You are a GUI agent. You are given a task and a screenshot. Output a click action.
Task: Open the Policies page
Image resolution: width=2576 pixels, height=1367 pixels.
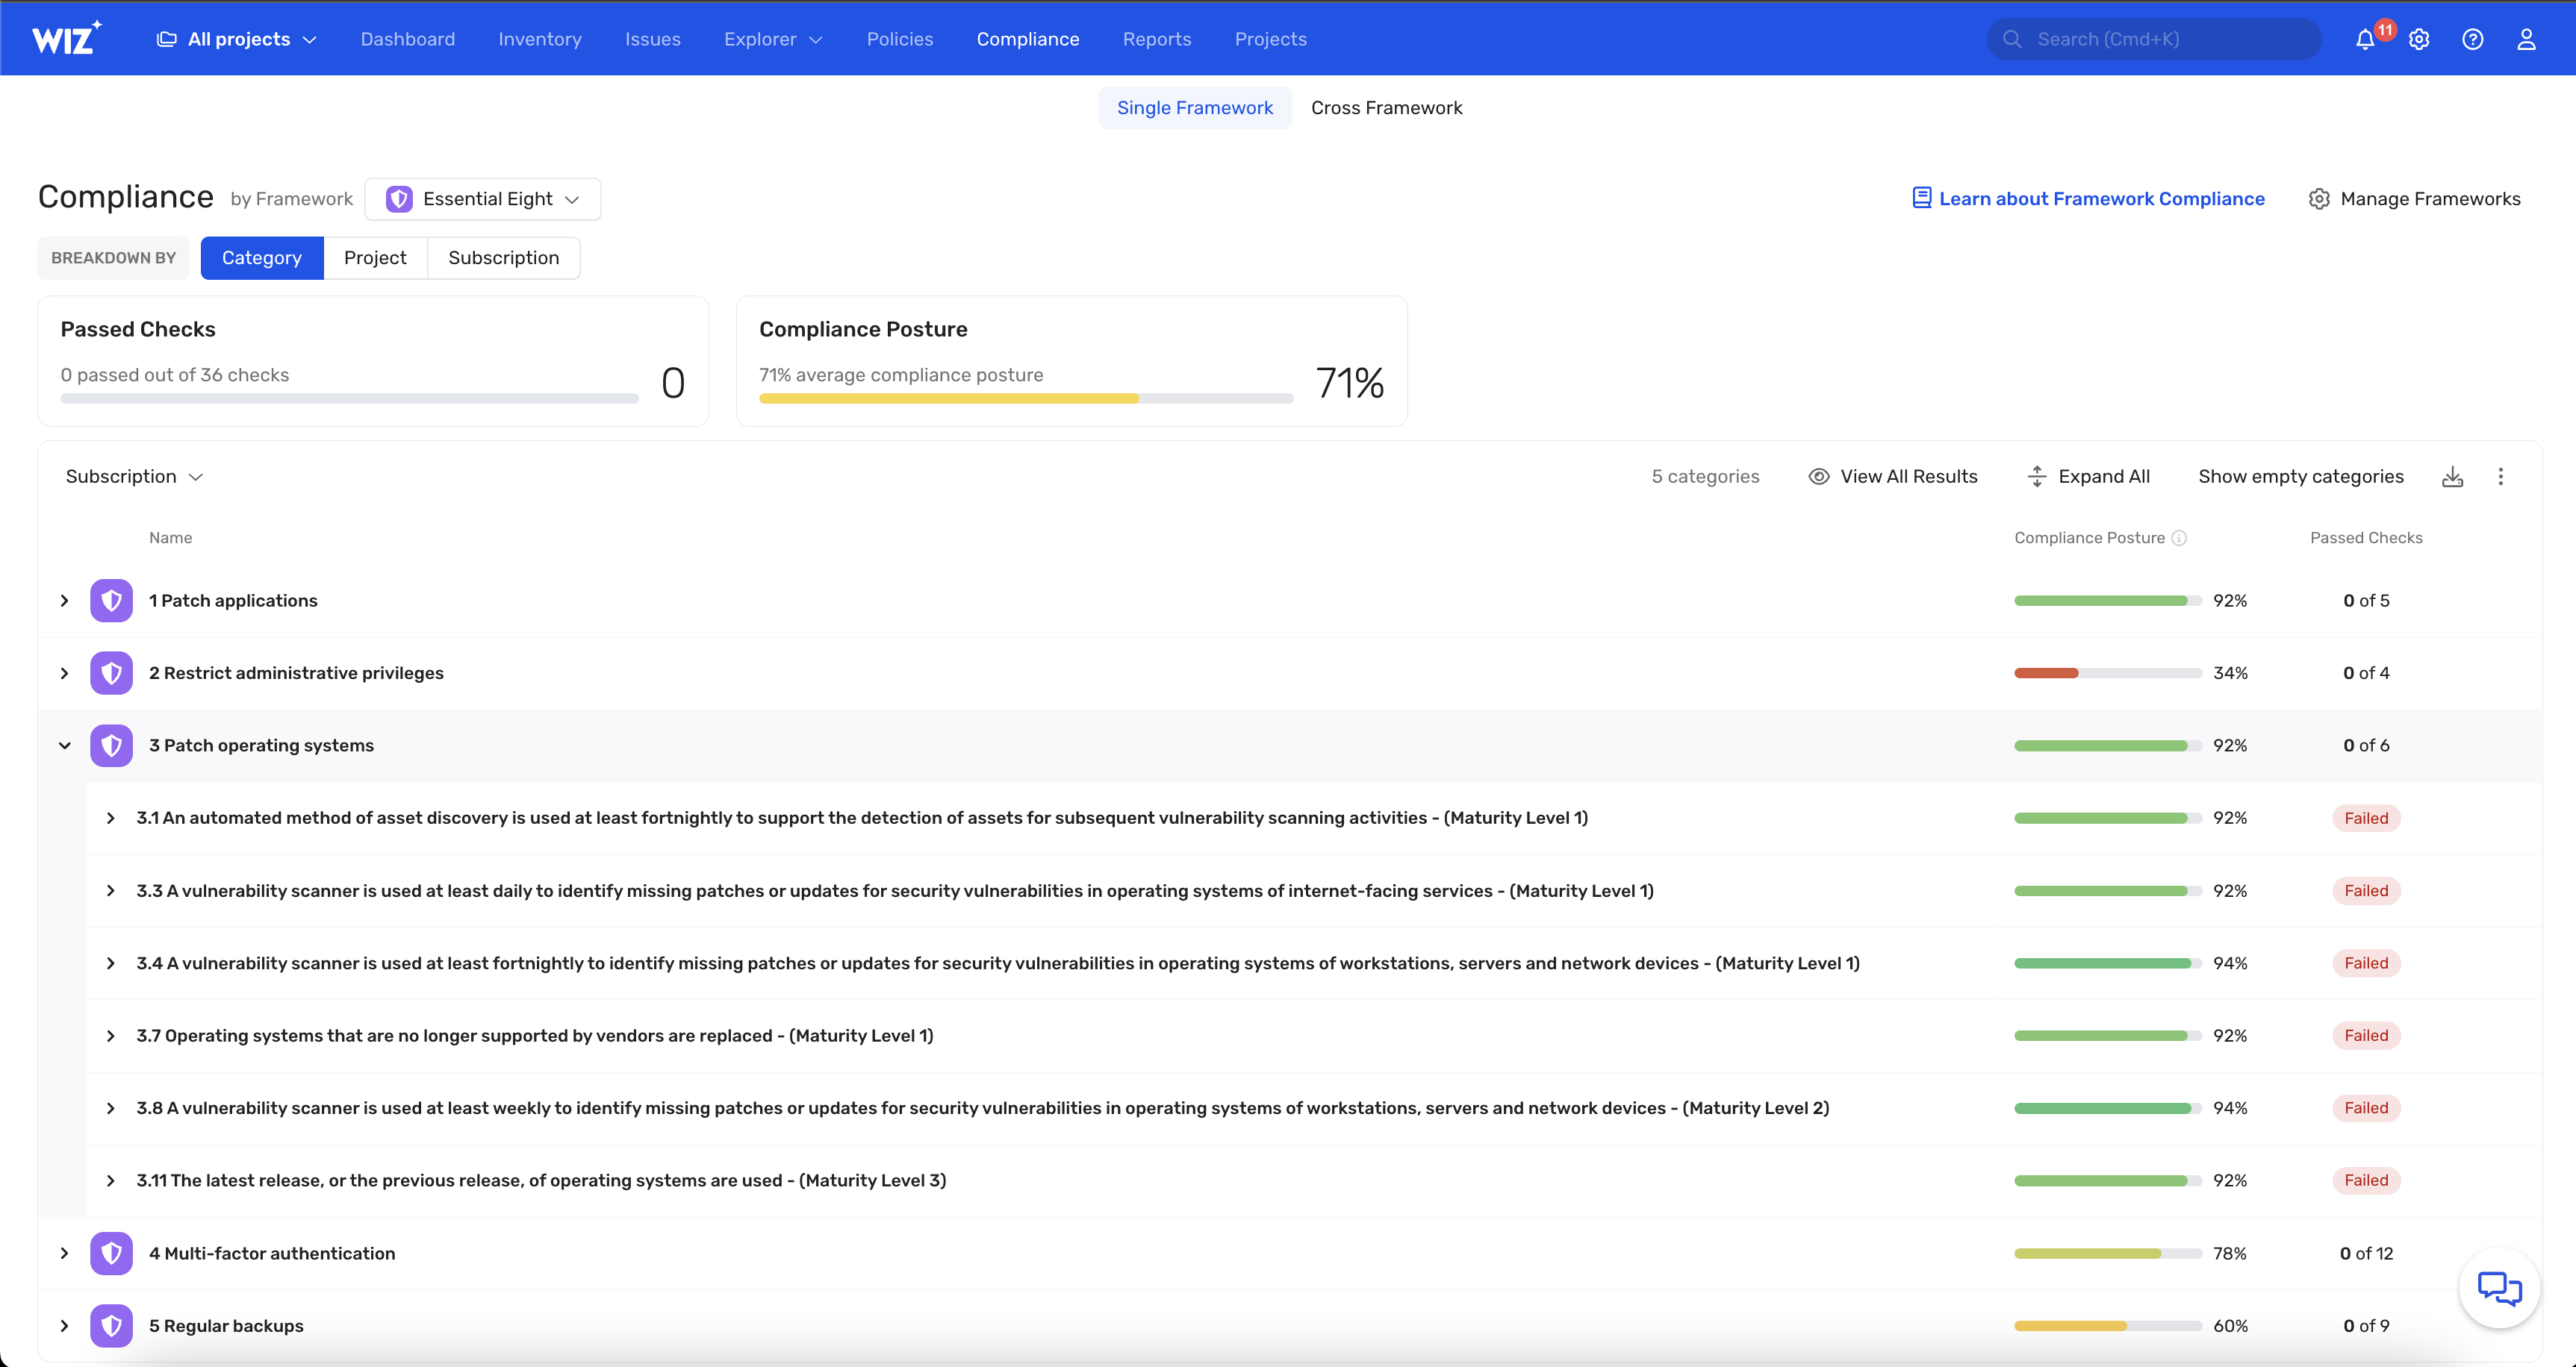coord(900,39)
